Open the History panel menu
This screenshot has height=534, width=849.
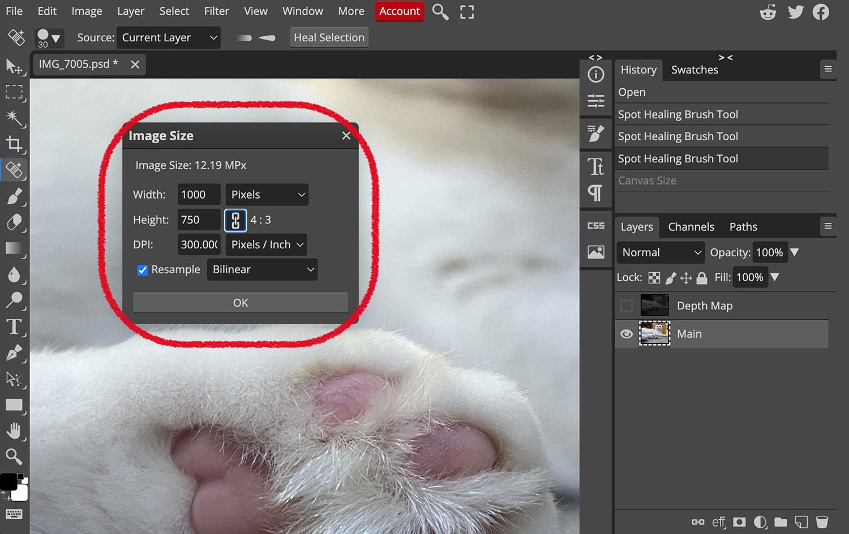(x=828, y=69)
